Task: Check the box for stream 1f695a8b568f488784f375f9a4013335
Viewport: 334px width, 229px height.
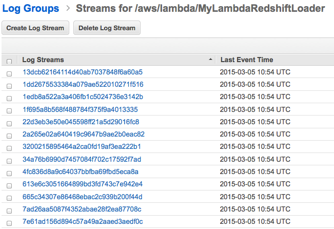Action: tap(9, 111)
